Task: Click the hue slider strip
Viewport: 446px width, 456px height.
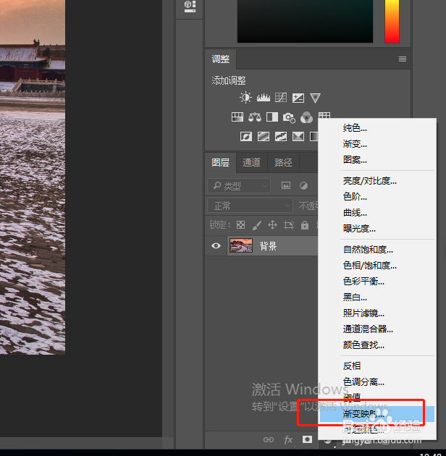Action: (x=392, y=21)
